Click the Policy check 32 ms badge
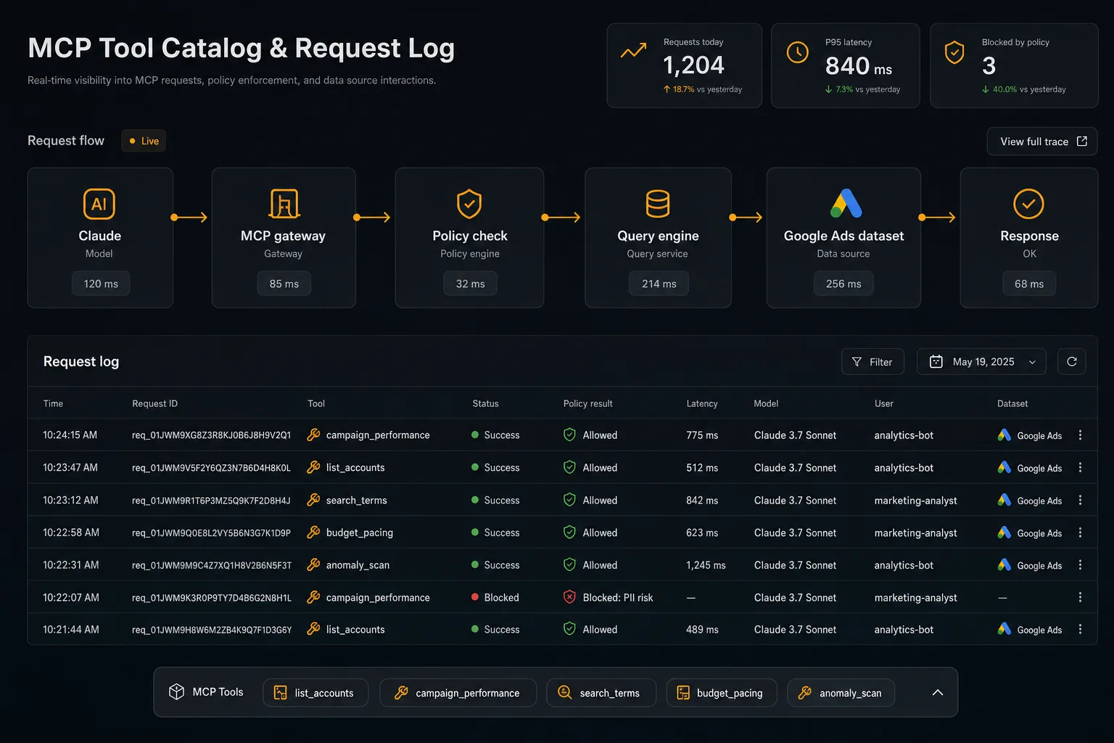The height and width of the screenshot is (743, 1114). click(x=470, y=284)
